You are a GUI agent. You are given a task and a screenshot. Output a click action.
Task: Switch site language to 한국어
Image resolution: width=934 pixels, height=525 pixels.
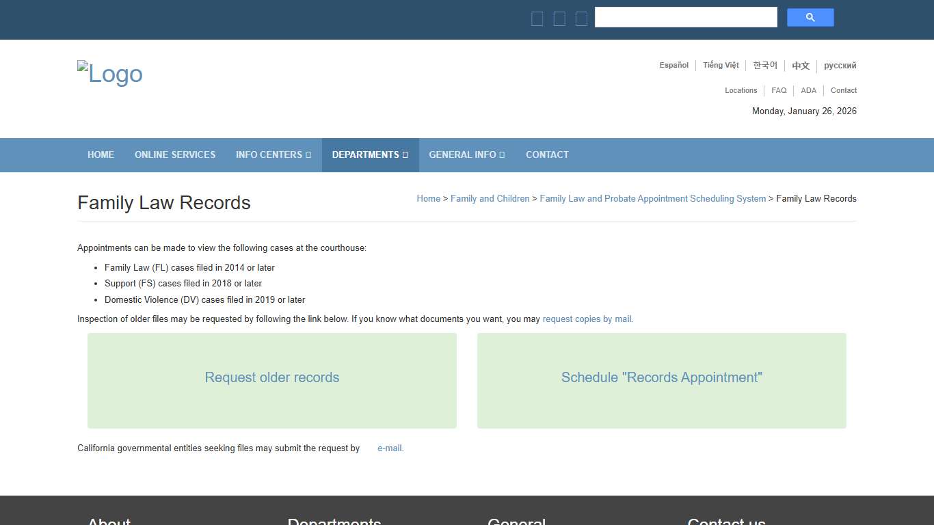tap(765, 65)
